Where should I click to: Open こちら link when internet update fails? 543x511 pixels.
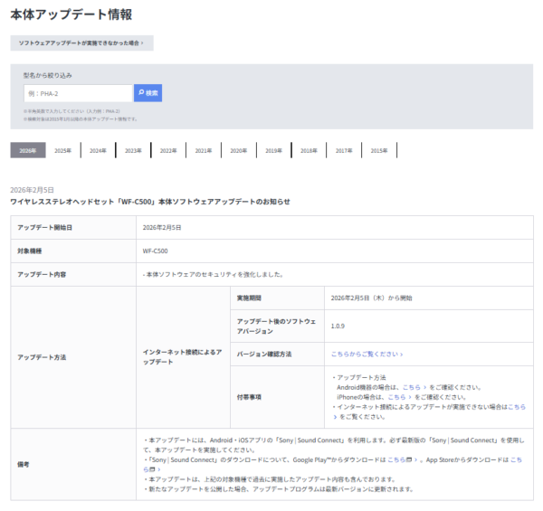click(517, 406)
